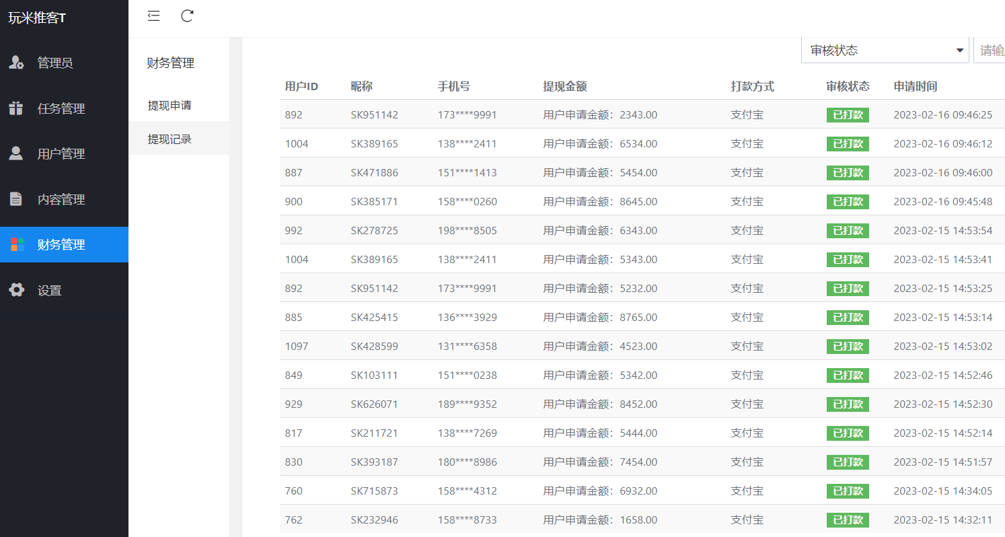The width and height of the screenshot is (1005, 537).
Task: Select the row with nickname SK715873
Action: 374,491
